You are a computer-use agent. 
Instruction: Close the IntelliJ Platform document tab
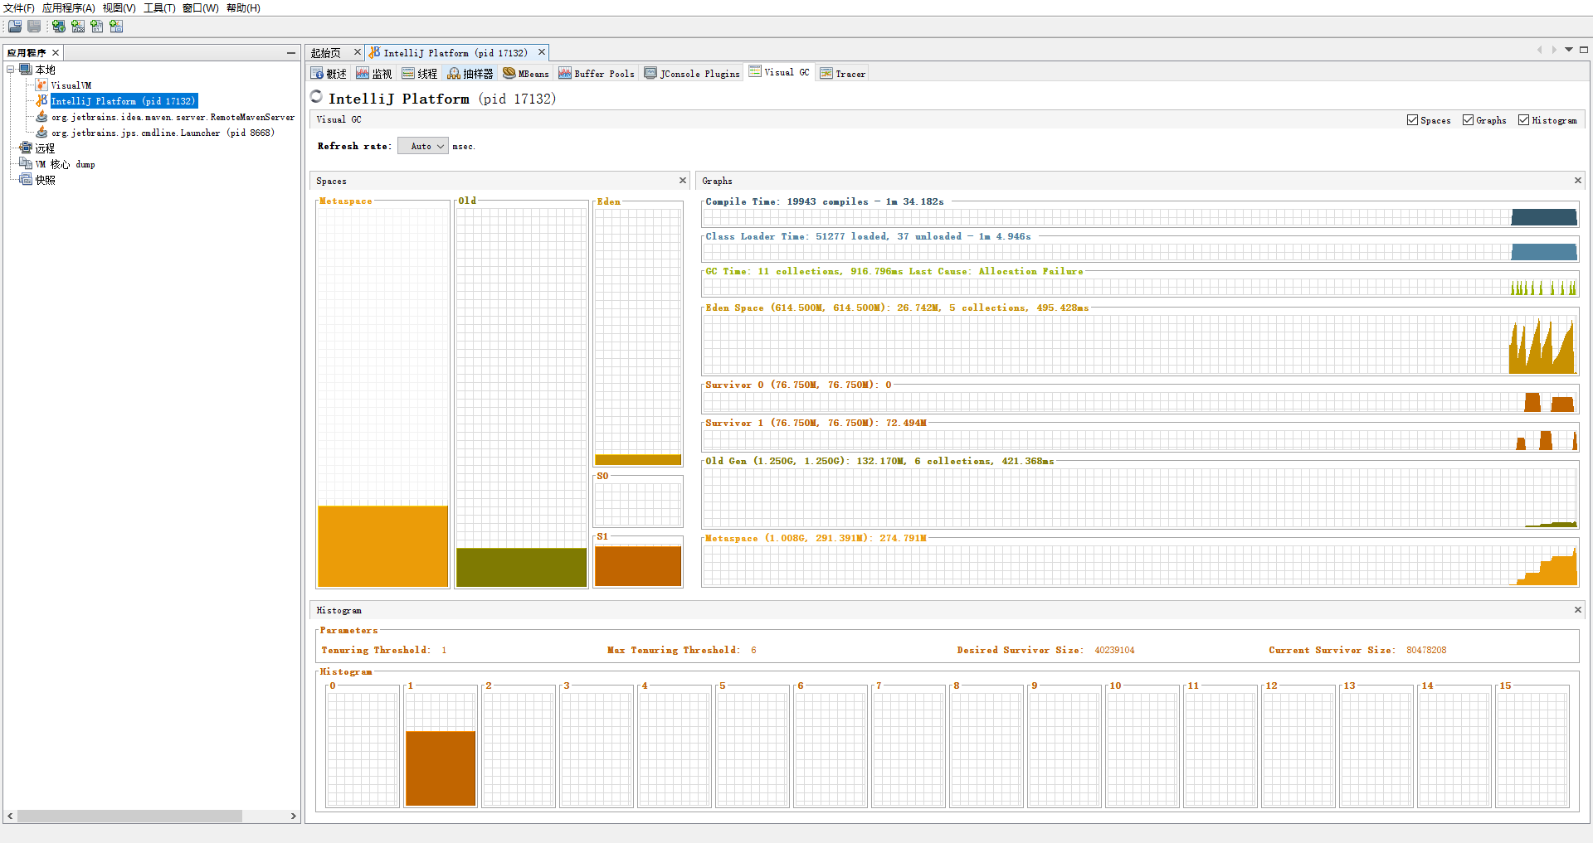(x=542, y=52)
